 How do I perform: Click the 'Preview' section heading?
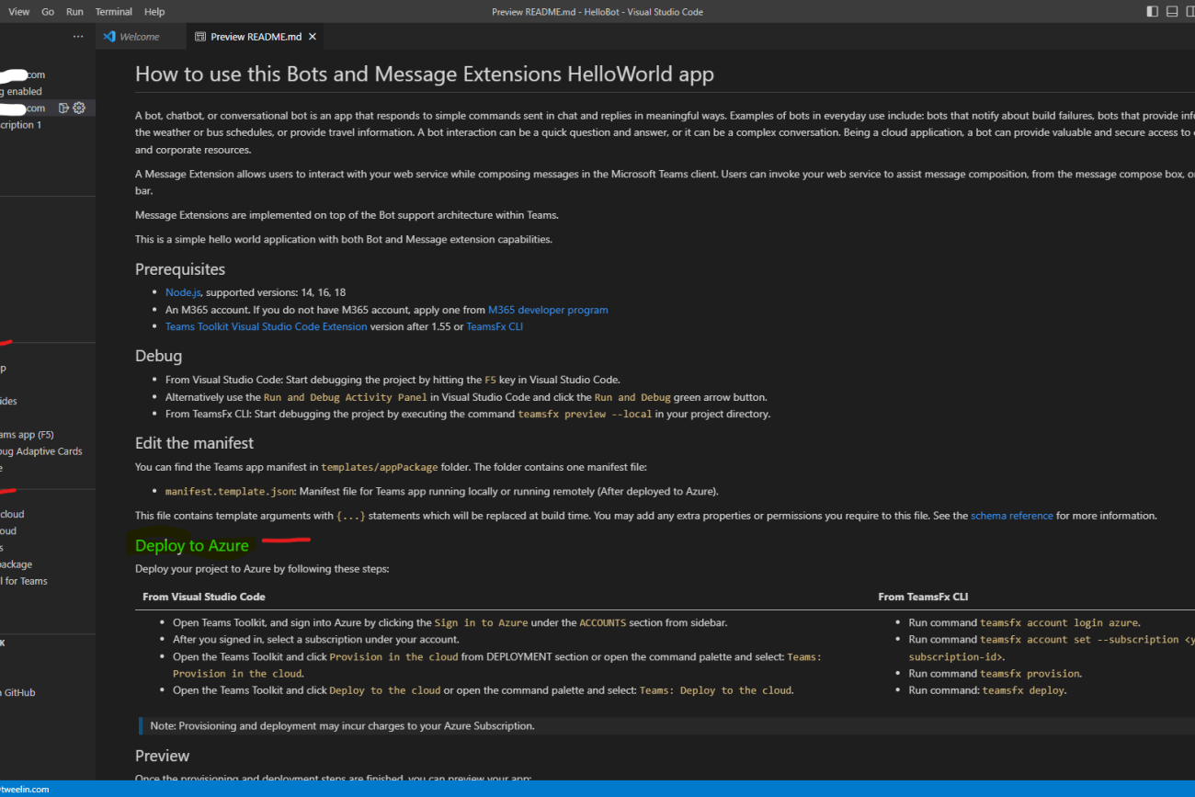pyautogui.click(x=163, y=756)
